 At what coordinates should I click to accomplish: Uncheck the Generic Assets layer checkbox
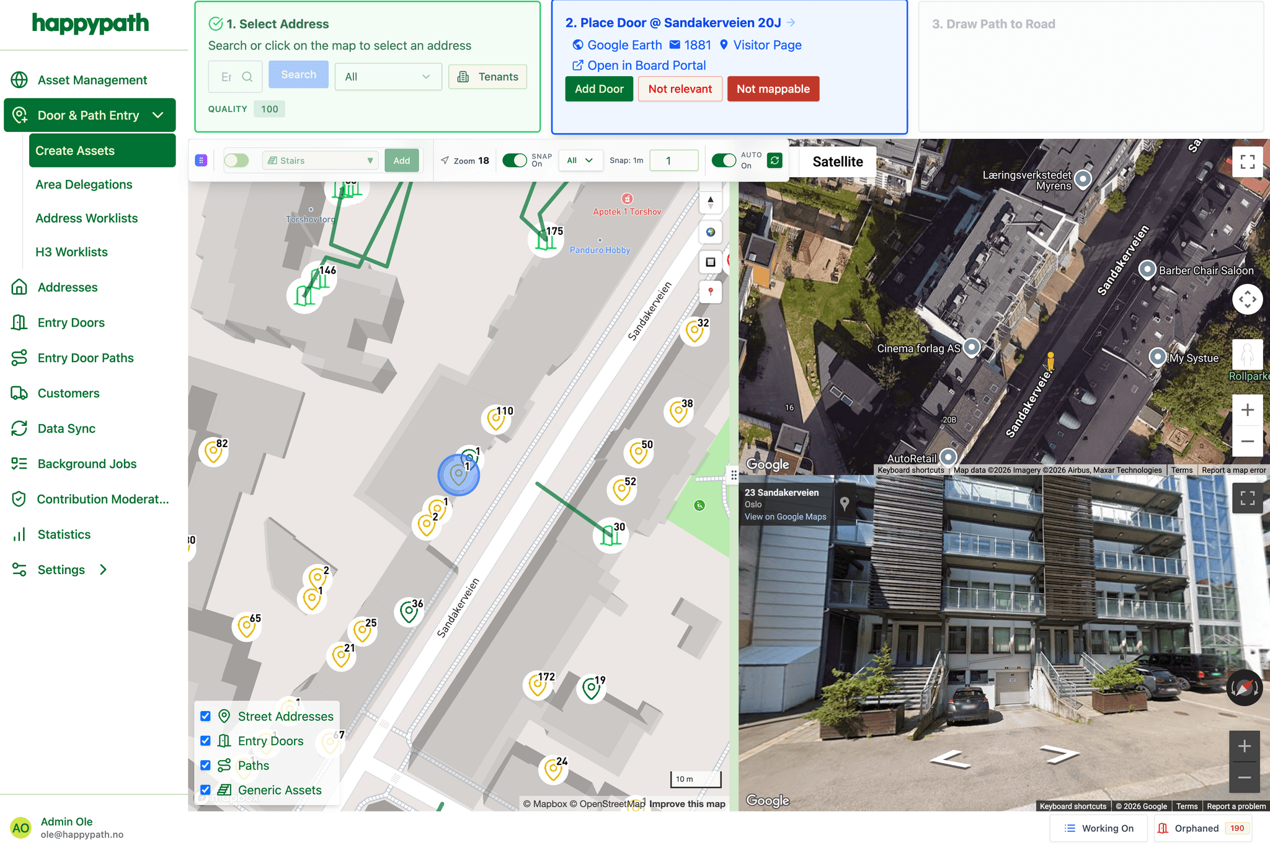pyautogui.click(x=205, y=790)
